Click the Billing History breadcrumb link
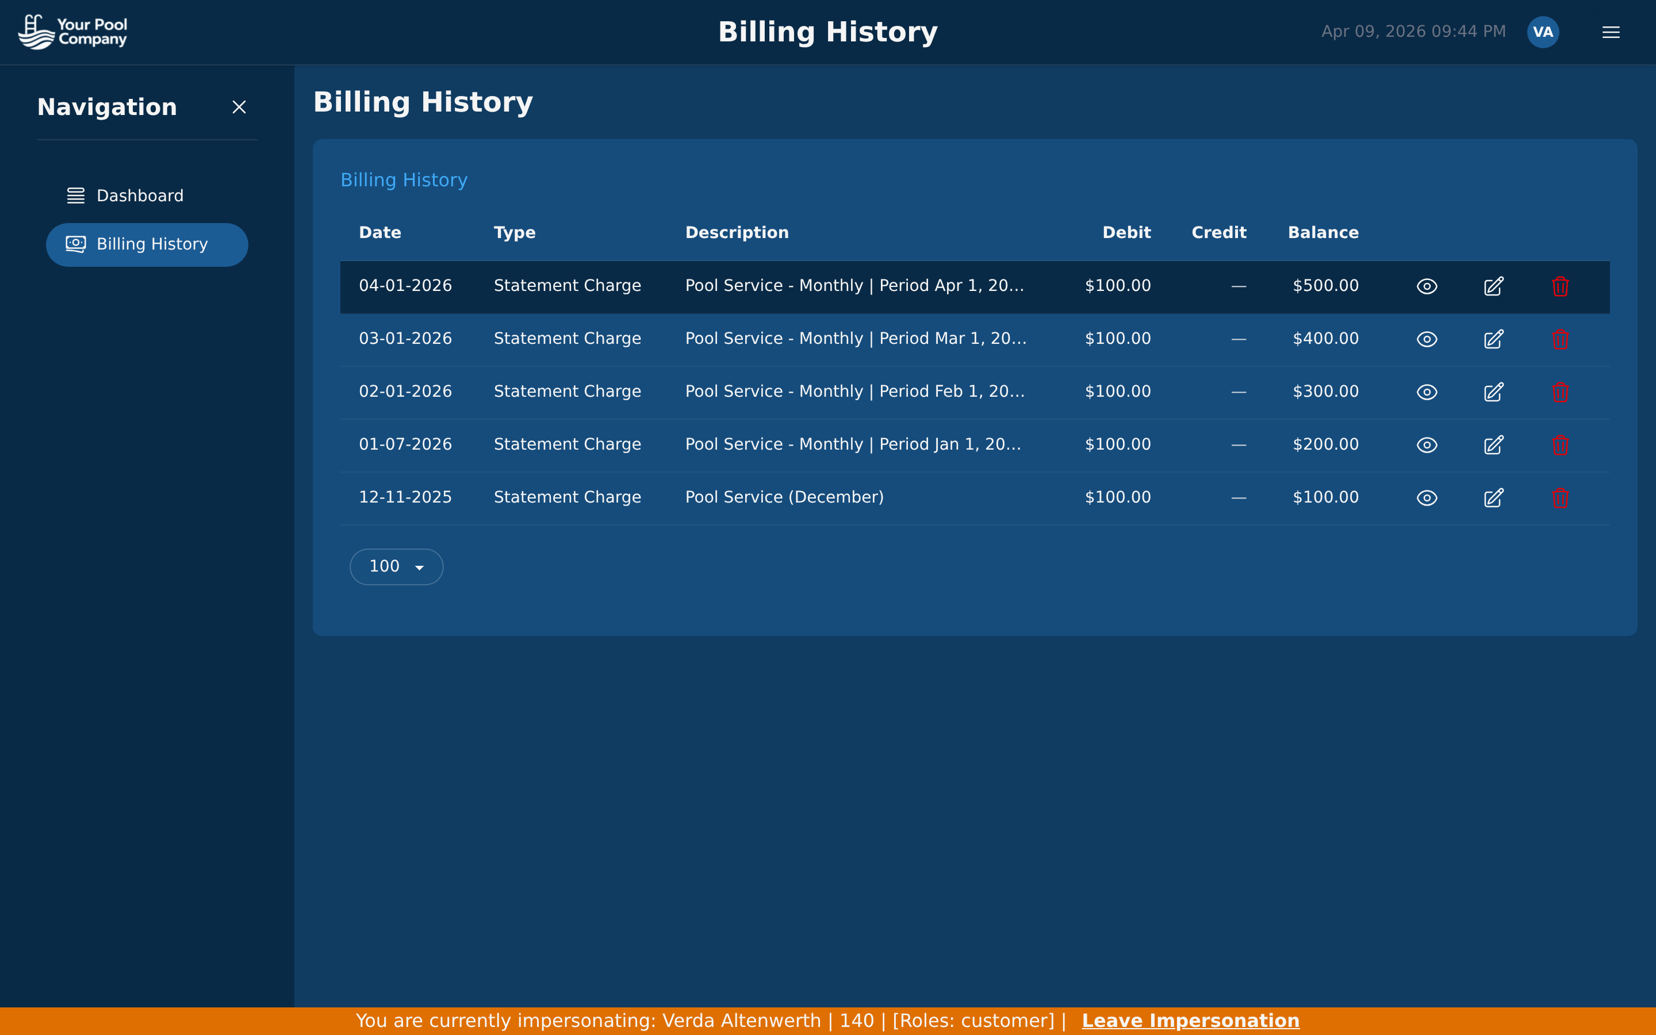The image size is (1656, 1035). click(404, 180)
